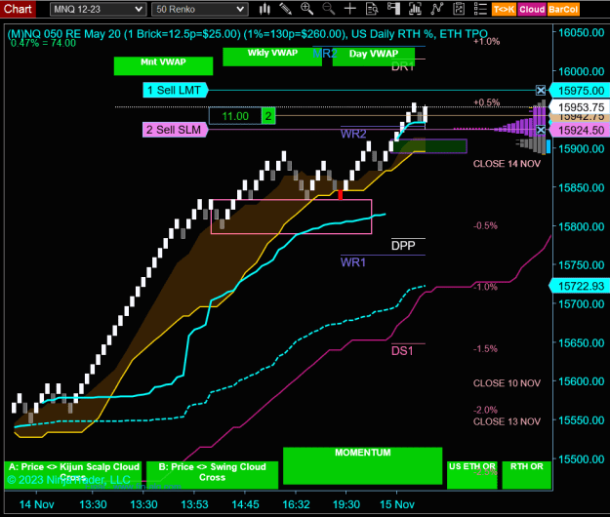
Task: Click the -0.5% percent level label
Action: pos(485,226)
